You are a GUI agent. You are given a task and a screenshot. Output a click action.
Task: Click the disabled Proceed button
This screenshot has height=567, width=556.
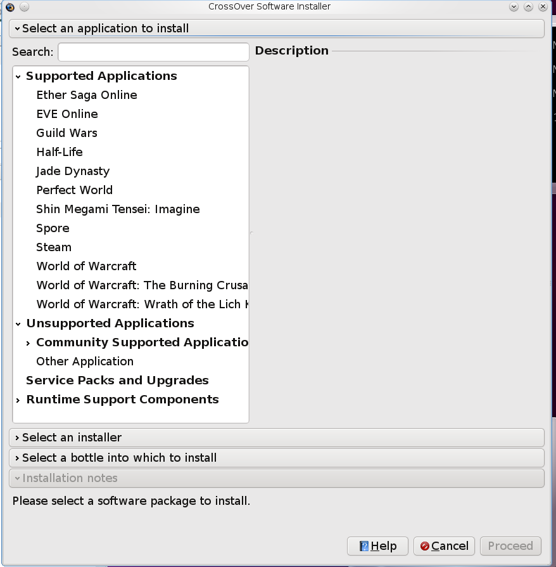[510, 545]
